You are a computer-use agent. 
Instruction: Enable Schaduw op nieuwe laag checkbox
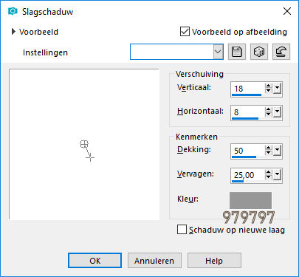182,230
